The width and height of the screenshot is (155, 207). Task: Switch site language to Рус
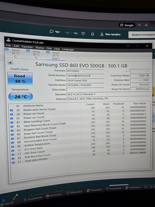(76, 33)
